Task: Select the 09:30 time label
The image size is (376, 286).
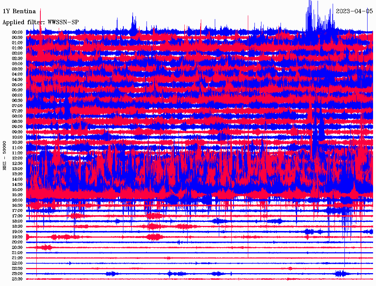Action: [17, 132]
